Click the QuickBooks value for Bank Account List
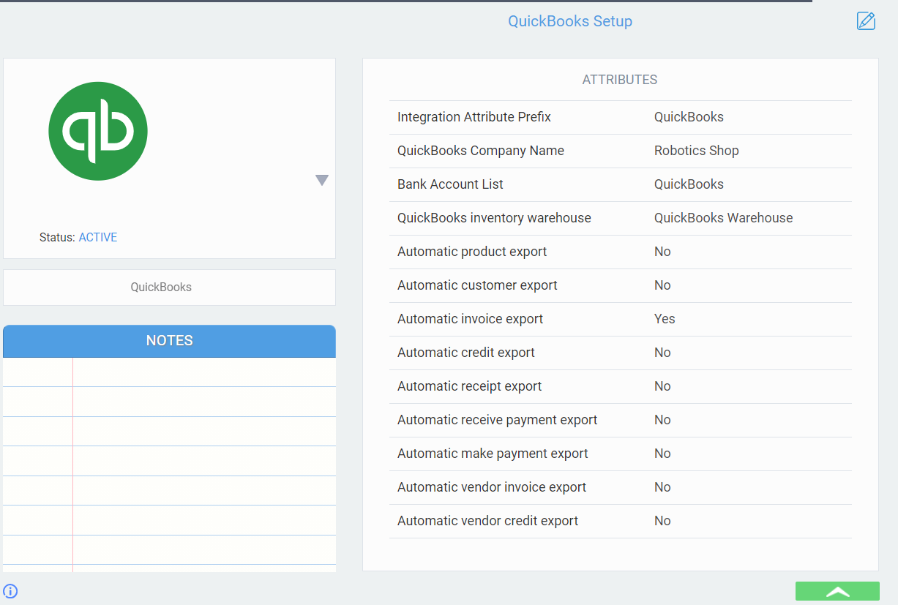 (689, 184)
